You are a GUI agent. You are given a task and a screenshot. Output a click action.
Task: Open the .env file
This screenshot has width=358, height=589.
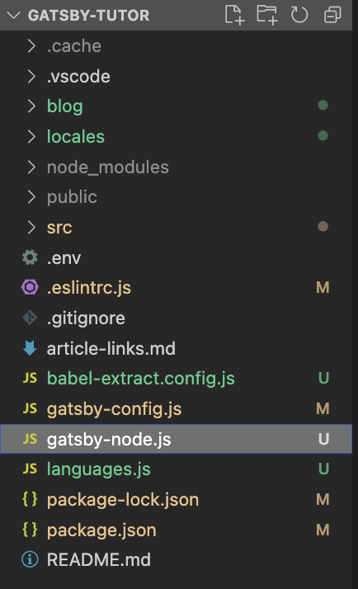pyautogui.click(x=64, y=258)
